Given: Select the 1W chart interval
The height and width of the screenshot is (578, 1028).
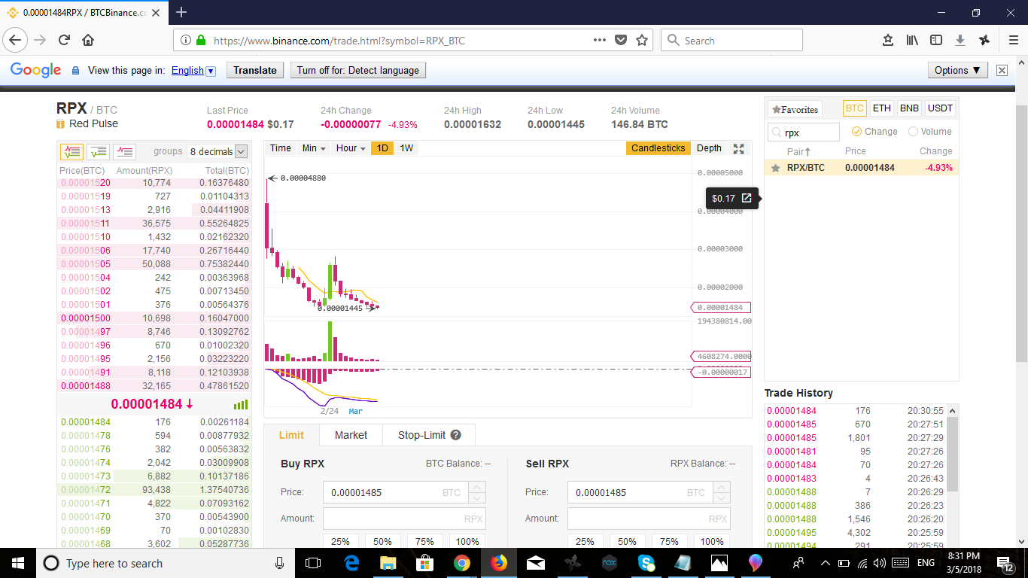Looking at the screenshot, I should [x=406, y=148].
